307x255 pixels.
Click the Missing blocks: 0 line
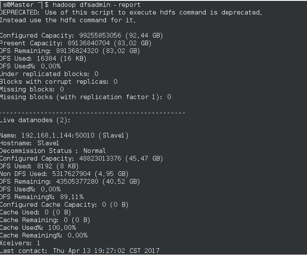[32, 89]
